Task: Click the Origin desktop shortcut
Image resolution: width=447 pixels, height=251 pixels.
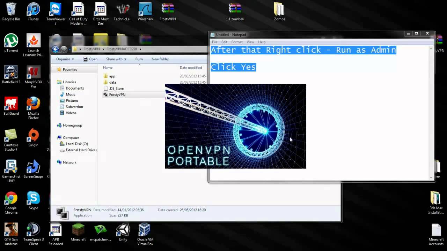Action: pos(34,137)
